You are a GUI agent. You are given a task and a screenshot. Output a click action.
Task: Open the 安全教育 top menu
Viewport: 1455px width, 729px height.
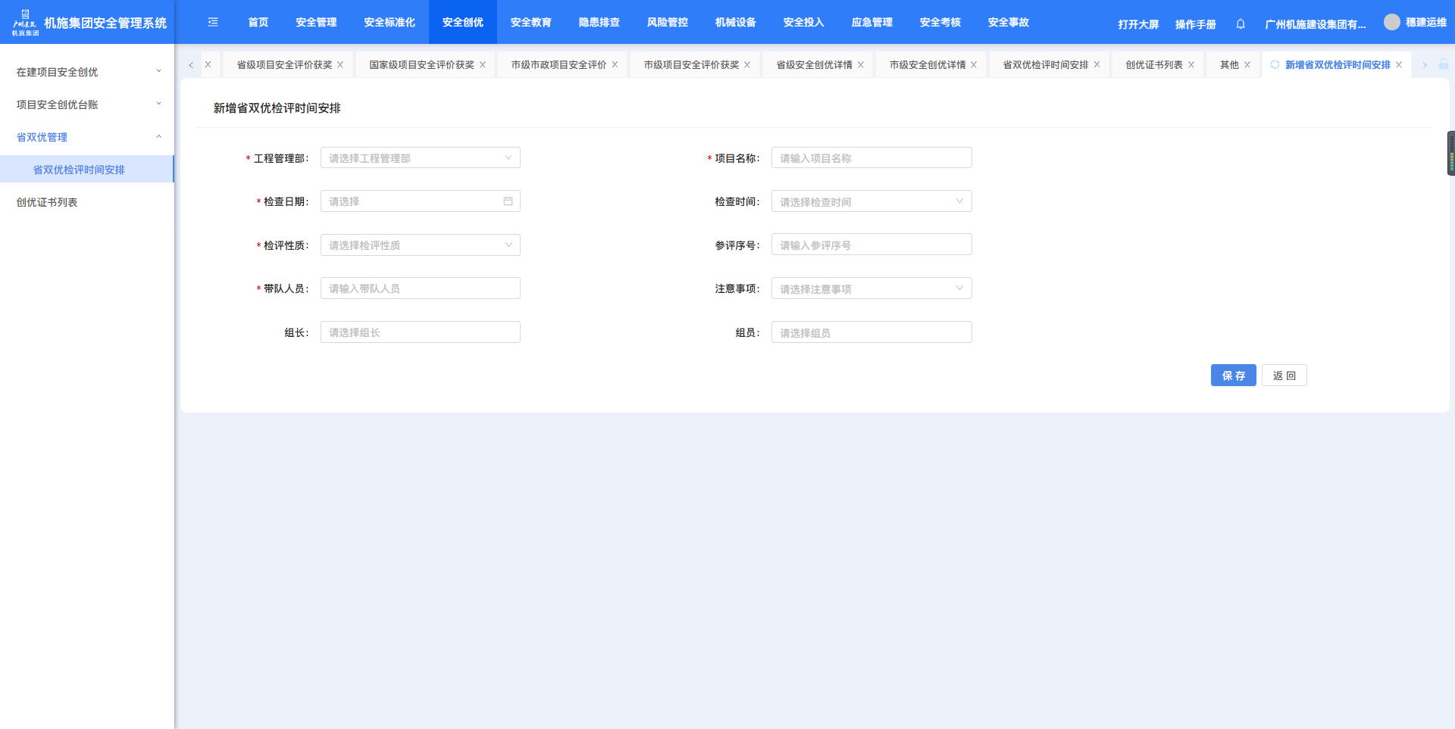point(530,23)
